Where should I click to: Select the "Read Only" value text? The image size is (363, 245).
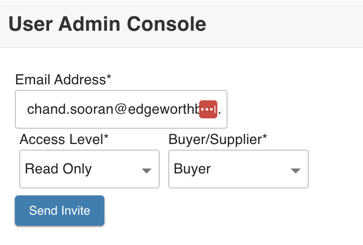click(58, 169)
